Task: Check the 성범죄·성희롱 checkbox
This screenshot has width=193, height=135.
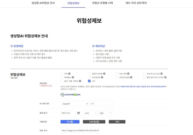Action: (x=89, y=74)
